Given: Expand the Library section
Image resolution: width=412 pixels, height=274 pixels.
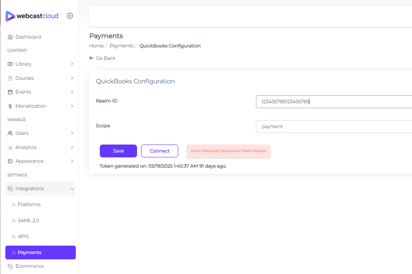Looking at the screenshot, I should (72, 64).
